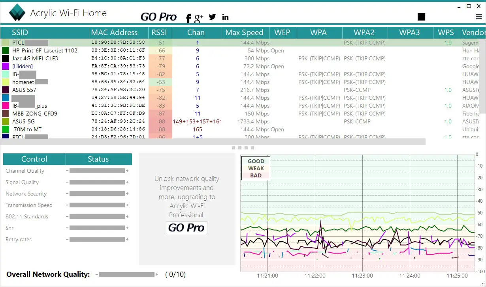This screenshot has height=287, width=486.
Task: Click the Acrylic Wi-Fi Home logo icon
Action: 17,13
